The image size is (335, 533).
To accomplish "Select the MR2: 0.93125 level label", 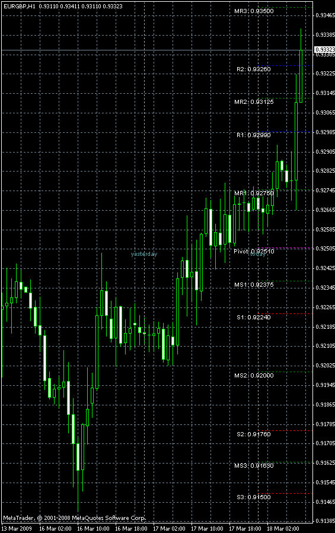I will click(254, 102).
